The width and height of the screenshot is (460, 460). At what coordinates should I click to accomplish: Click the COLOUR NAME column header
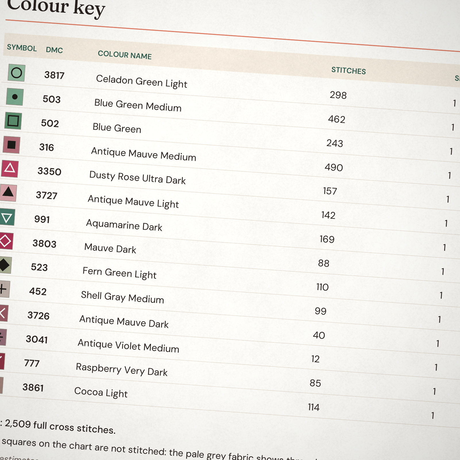[x=125, y=55]
